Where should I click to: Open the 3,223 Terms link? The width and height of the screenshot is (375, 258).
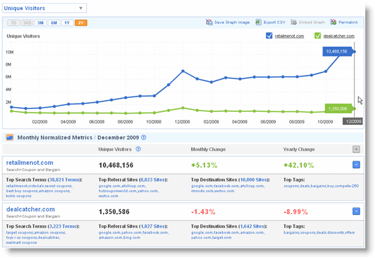pyautogui.click(x=63, y=226)
